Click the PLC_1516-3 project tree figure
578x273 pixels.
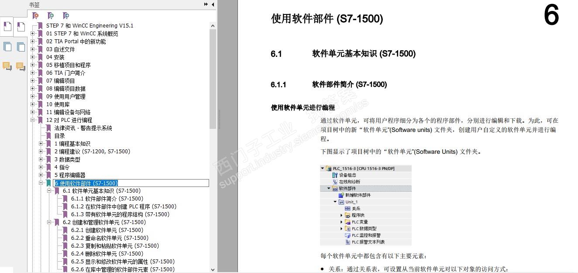[366, 205]
